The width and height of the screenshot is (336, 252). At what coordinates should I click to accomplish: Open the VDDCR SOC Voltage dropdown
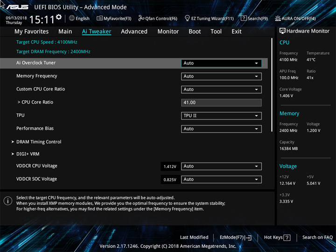221,179
